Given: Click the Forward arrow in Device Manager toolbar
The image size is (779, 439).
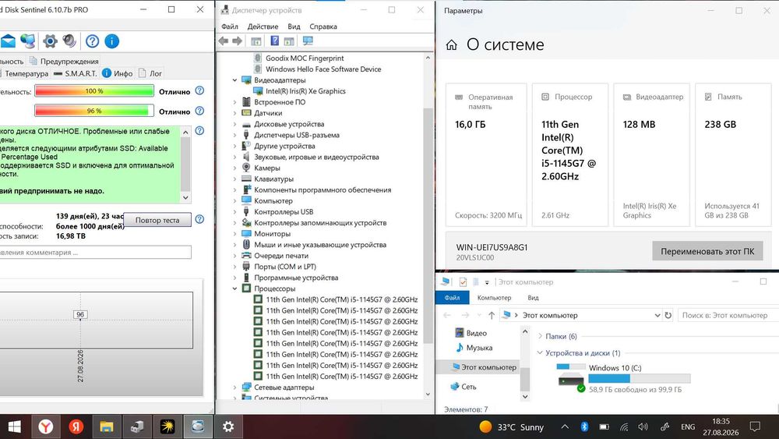Looking at the screenshot, I should (238, 41).
